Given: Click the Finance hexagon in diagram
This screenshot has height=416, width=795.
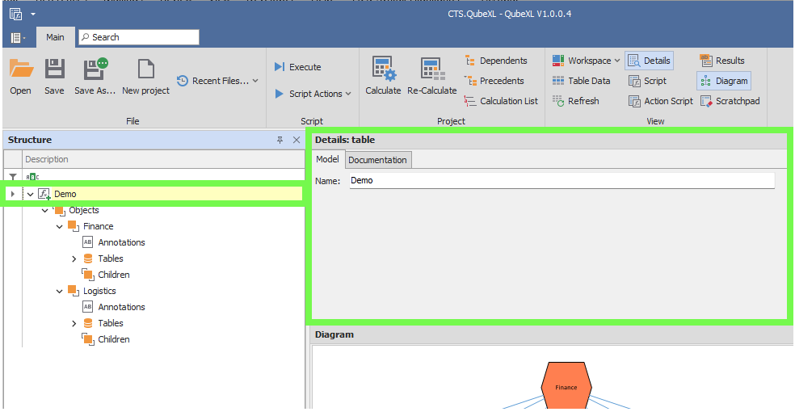Looking at the screenshot, I should pyautogui.click(x=566, y=387).
